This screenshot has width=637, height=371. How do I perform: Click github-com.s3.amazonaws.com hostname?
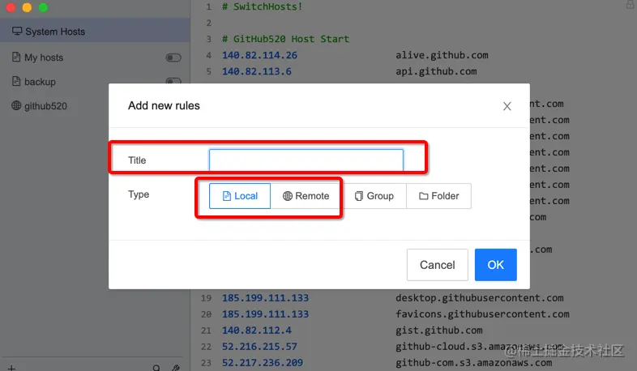[474, 362]
